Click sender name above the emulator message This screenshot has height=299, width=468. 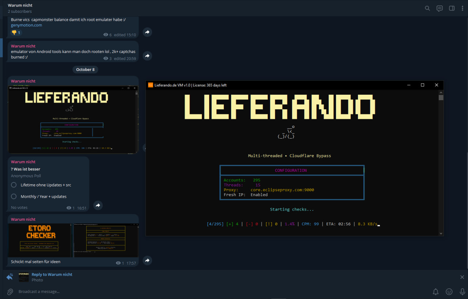(23, 46)
